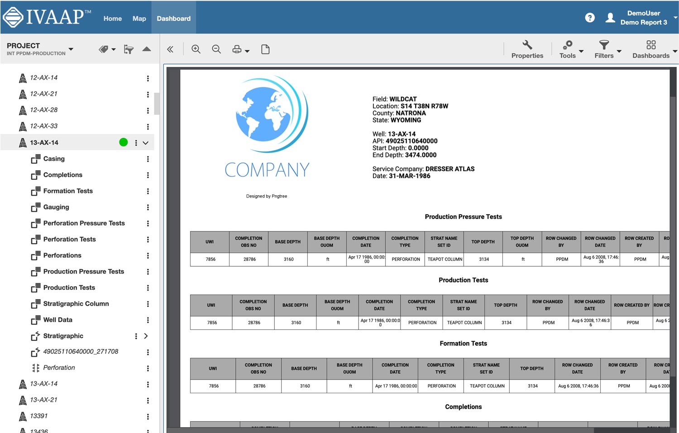
Task: Click the Production Tests table heading
Action: (x=463, y=280)
